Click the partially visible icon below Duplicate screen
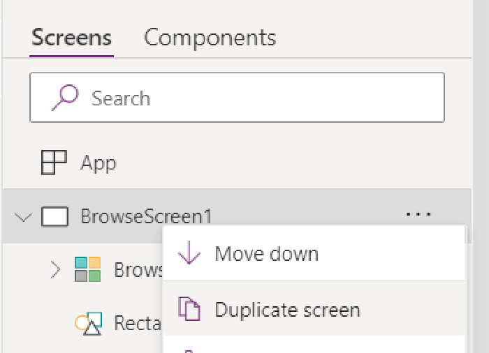This screenshot has height=353, width=489. tap(189, 350)
